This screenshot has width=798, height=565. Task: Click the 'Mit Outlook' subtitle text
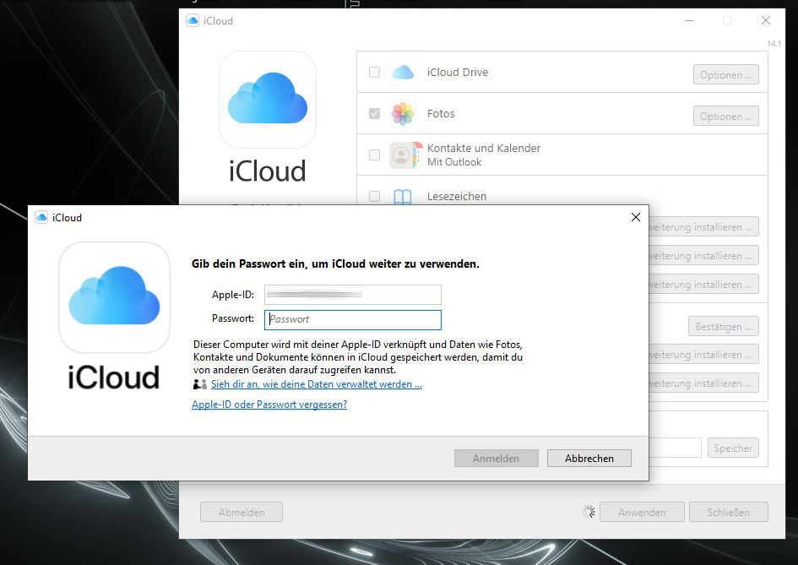click(x=454, y=162)
